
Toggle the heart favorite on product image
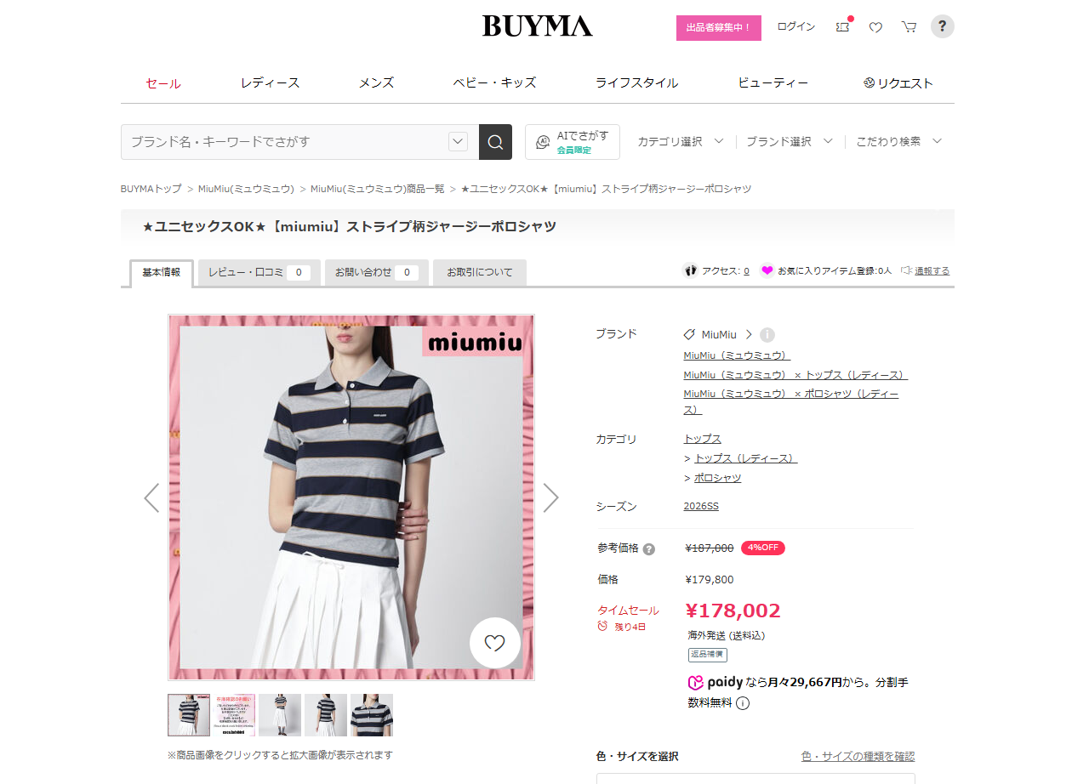click(x=494, y=643)
